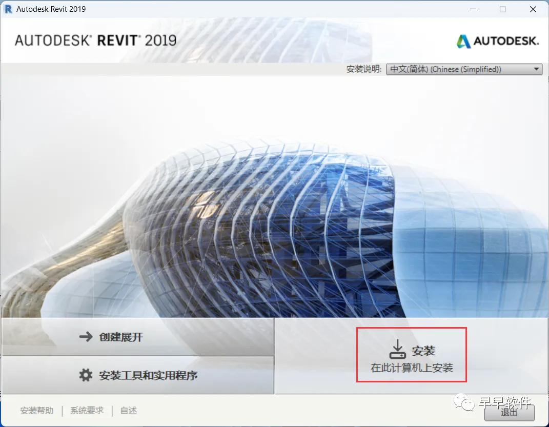The image size is (549, 427).
Task: Click the Autodesk logo
Action: 497,42
